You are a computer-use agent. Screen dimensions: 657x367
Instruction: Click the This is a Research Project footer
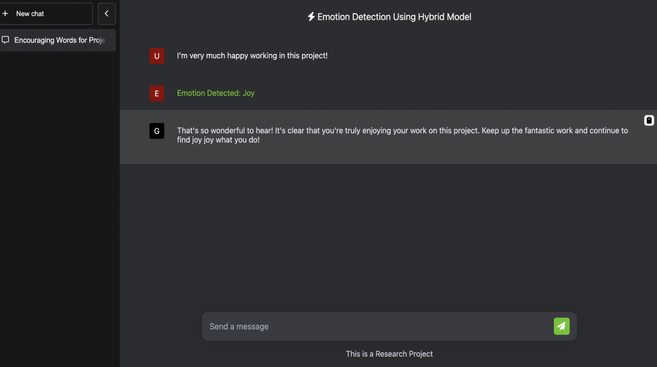pyautogui.click(x=389, y=354)
